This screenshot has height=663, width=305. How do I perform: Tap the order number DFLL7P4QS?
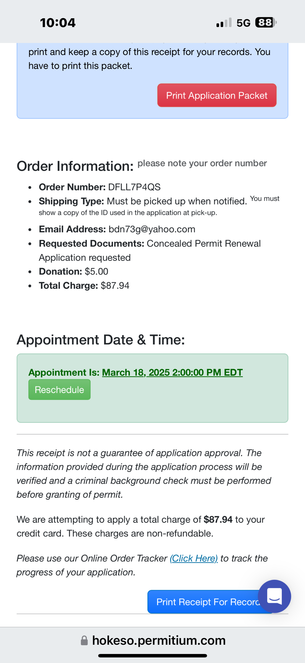pyautogui.click(x=134, y=187)
